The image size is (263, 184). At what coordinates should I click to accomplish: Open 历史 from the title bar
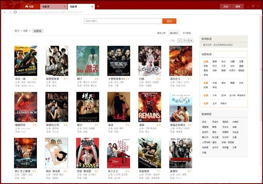click(226, 7)
